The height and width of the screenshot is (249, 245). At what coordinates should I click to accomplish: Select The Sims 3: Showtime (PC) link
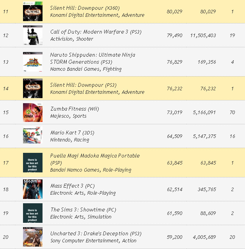[x=83, y=210]
